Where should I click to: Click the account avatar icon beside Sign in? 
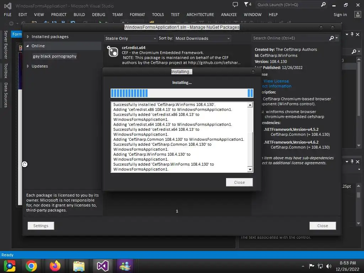(x=358, y=14)
